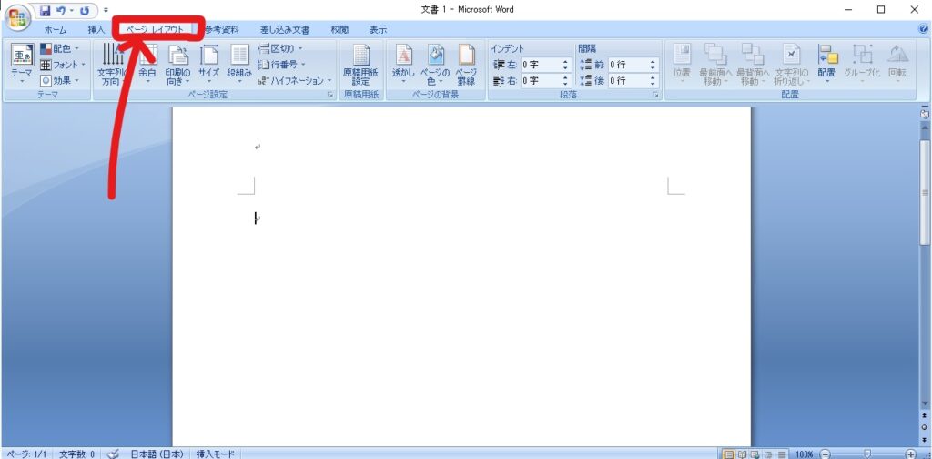The height and width of the screenshot is (459, 932).
Task: Switch to the 表示 tab
Action: [378, 29]
